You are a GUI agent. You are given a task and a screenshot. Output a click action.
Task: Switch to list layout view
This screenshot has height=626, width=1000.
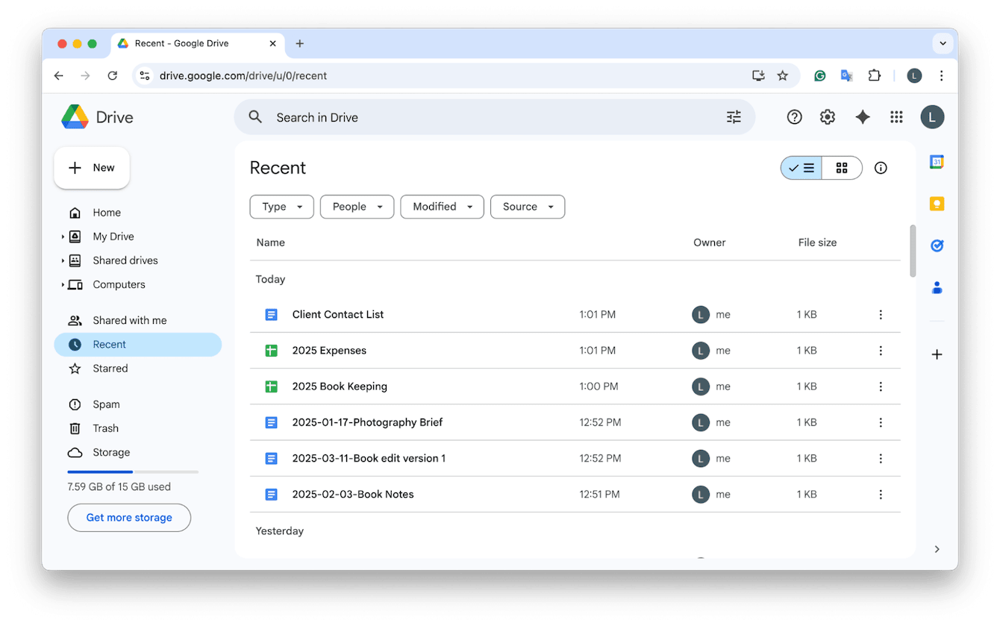click(x=801, y=168)
